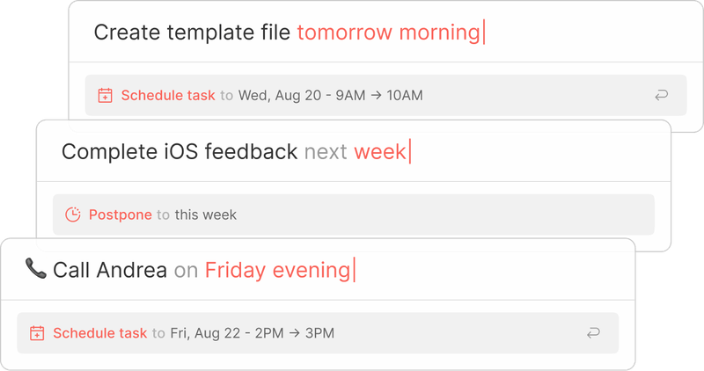Select the Postpone to this week suggestion
This screenshot has width=704, height=371.
[x=354, y=215]
